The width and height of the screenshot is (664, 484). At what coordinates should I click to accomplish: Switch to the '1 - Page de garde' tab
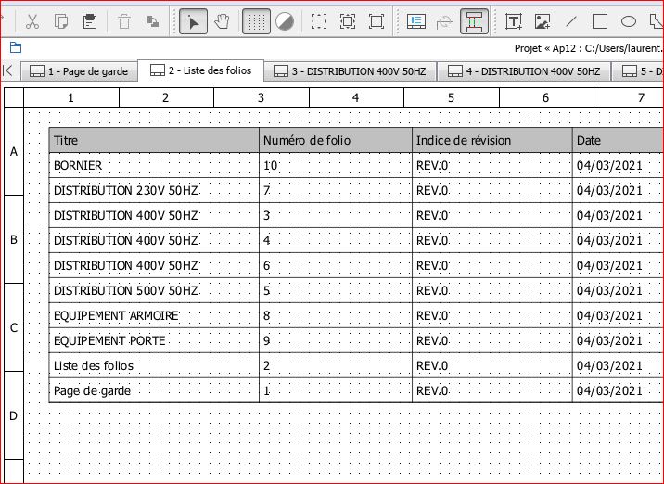(x=78, y=70)
